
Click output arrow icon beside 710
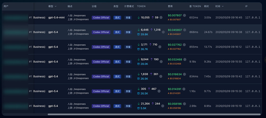coord(150,45)
